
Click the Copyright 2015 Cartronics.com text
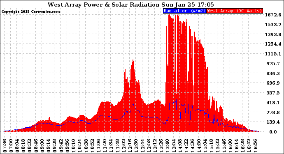[30, 11]
